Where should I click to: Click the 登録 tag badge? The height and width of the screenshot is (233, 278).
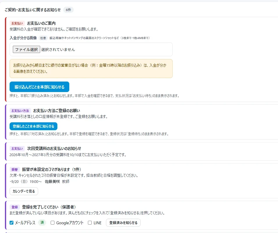[15, 207]
